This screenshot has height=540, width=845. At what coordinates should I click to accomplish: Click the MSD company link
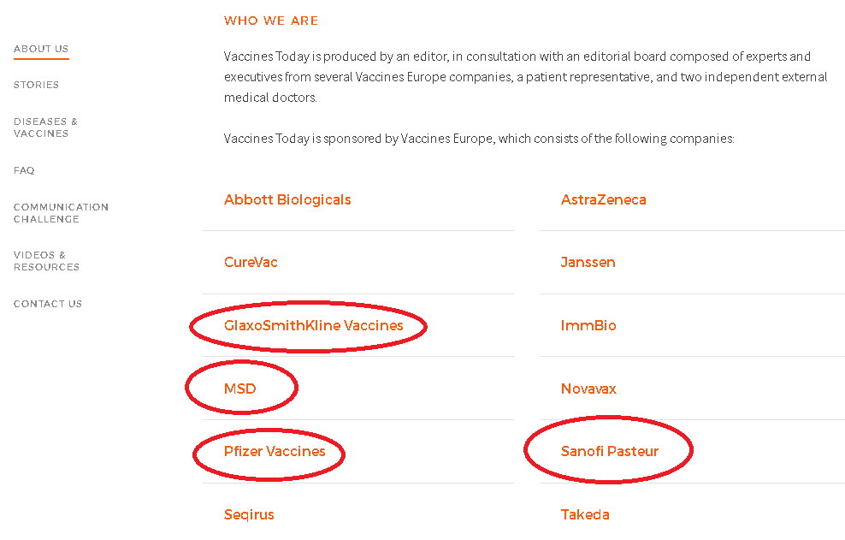pos(239,389)
